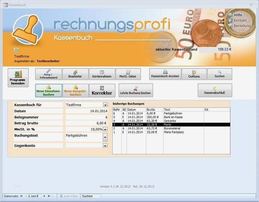Expand the Buchungstext dropdown arrow
Viewport: 259px width, 202px height.
pyautogui.click(x=105, y=137)
